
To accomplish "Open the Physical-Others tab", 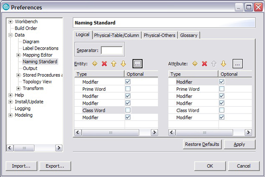I will pyautogui.click(x=159, y=35).
